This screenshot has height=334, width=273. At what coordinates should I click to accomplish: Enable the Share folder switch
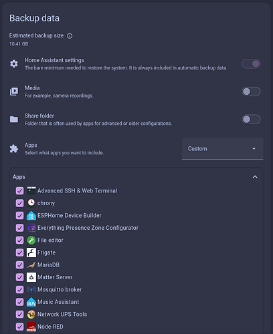click(x=251, y=120)
